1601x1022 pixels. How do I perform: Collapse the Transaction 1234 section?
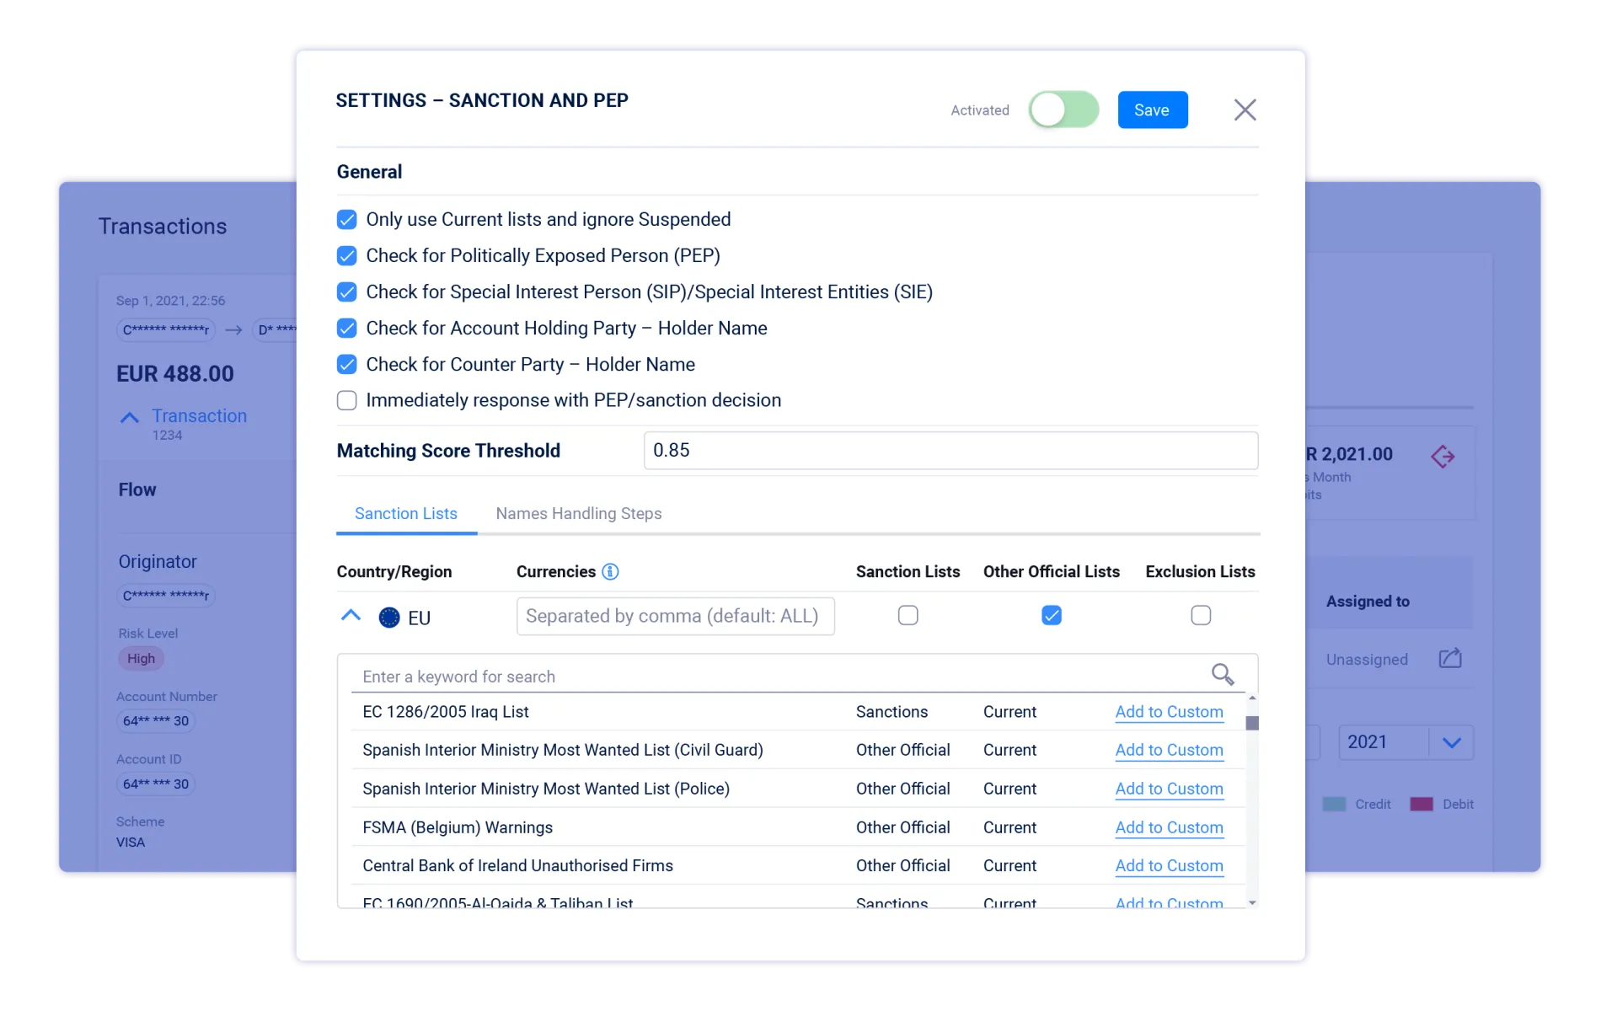pos(129,417)
